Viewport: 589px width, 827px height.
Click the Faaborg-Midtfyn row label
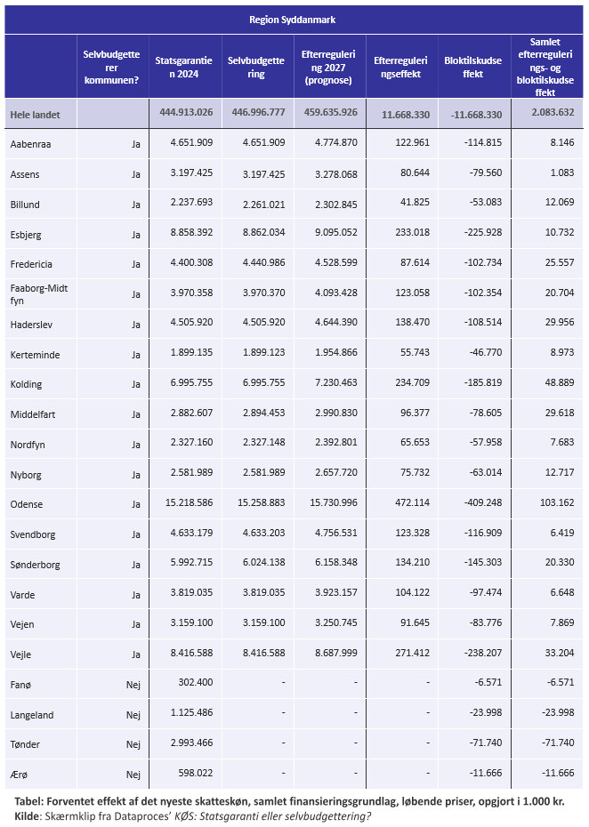click(x=39, y=294)
